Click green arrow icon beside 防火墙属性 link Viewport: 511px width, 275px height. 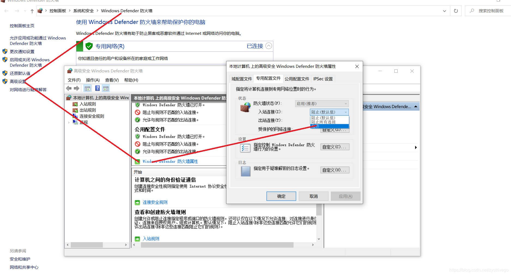pyautogui.click(x=137, y=161)
